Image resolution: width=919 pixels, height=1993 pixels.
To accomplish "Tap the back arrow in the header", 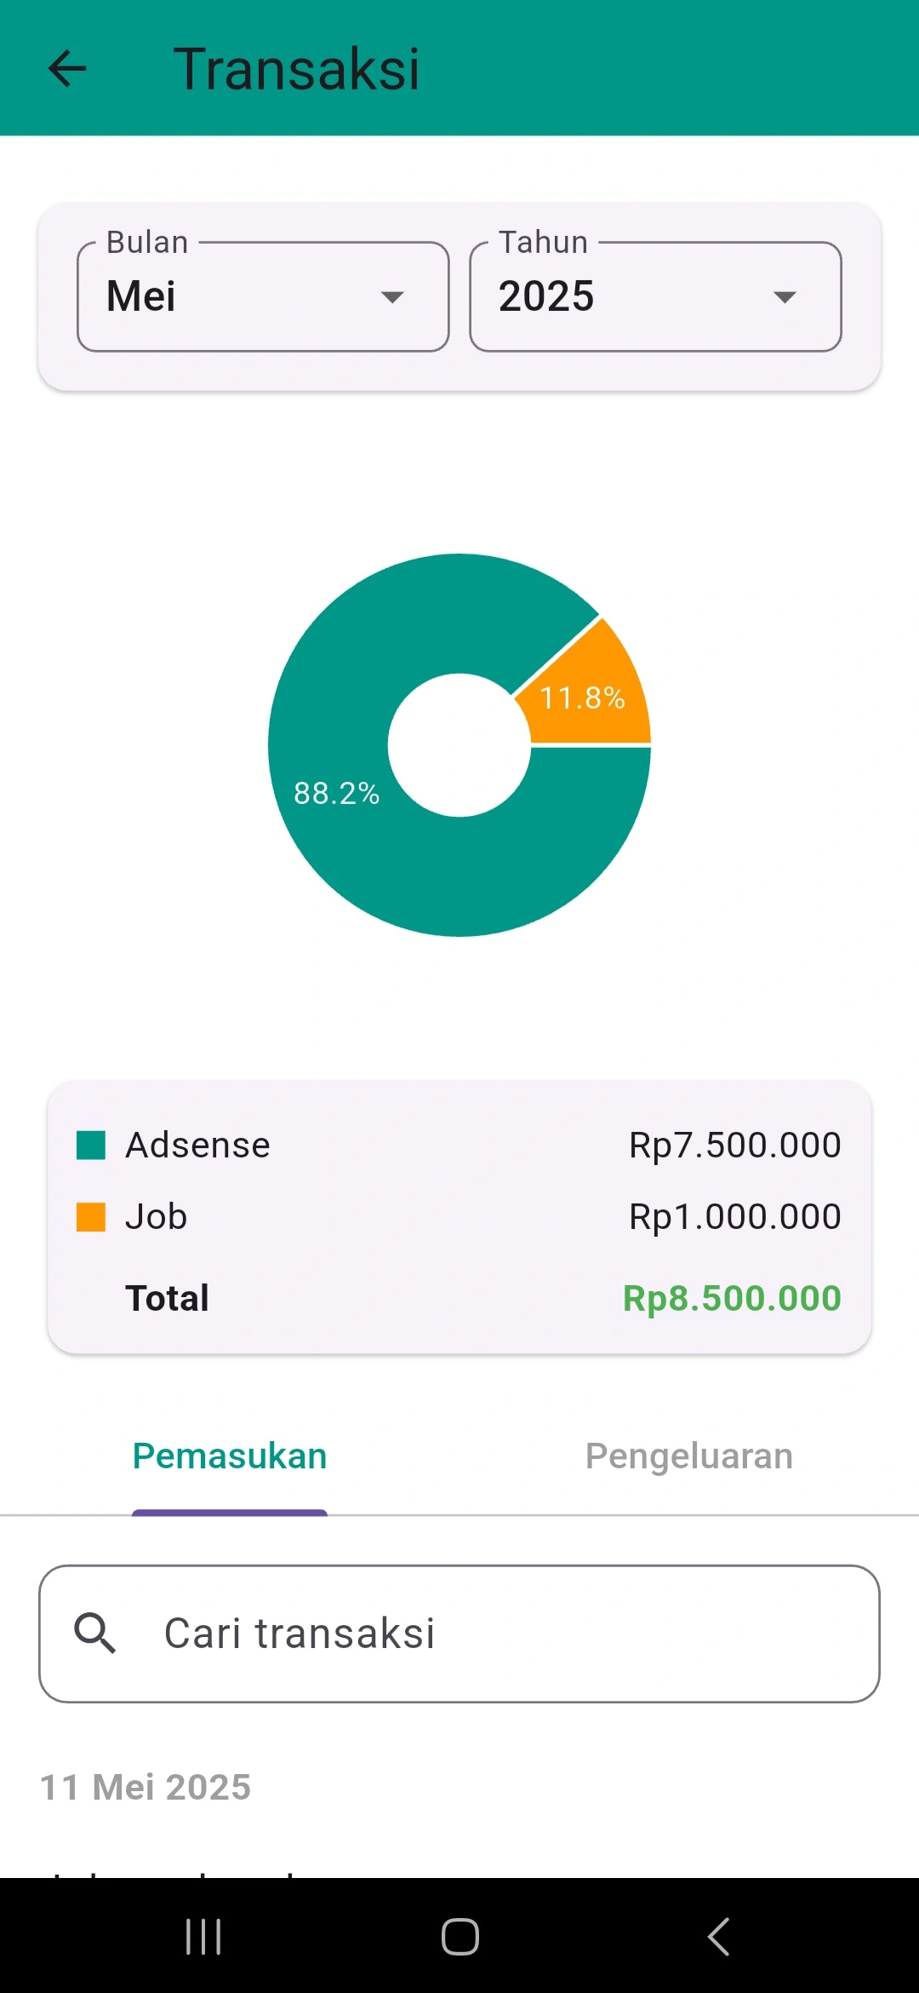I will pos(67,68).
